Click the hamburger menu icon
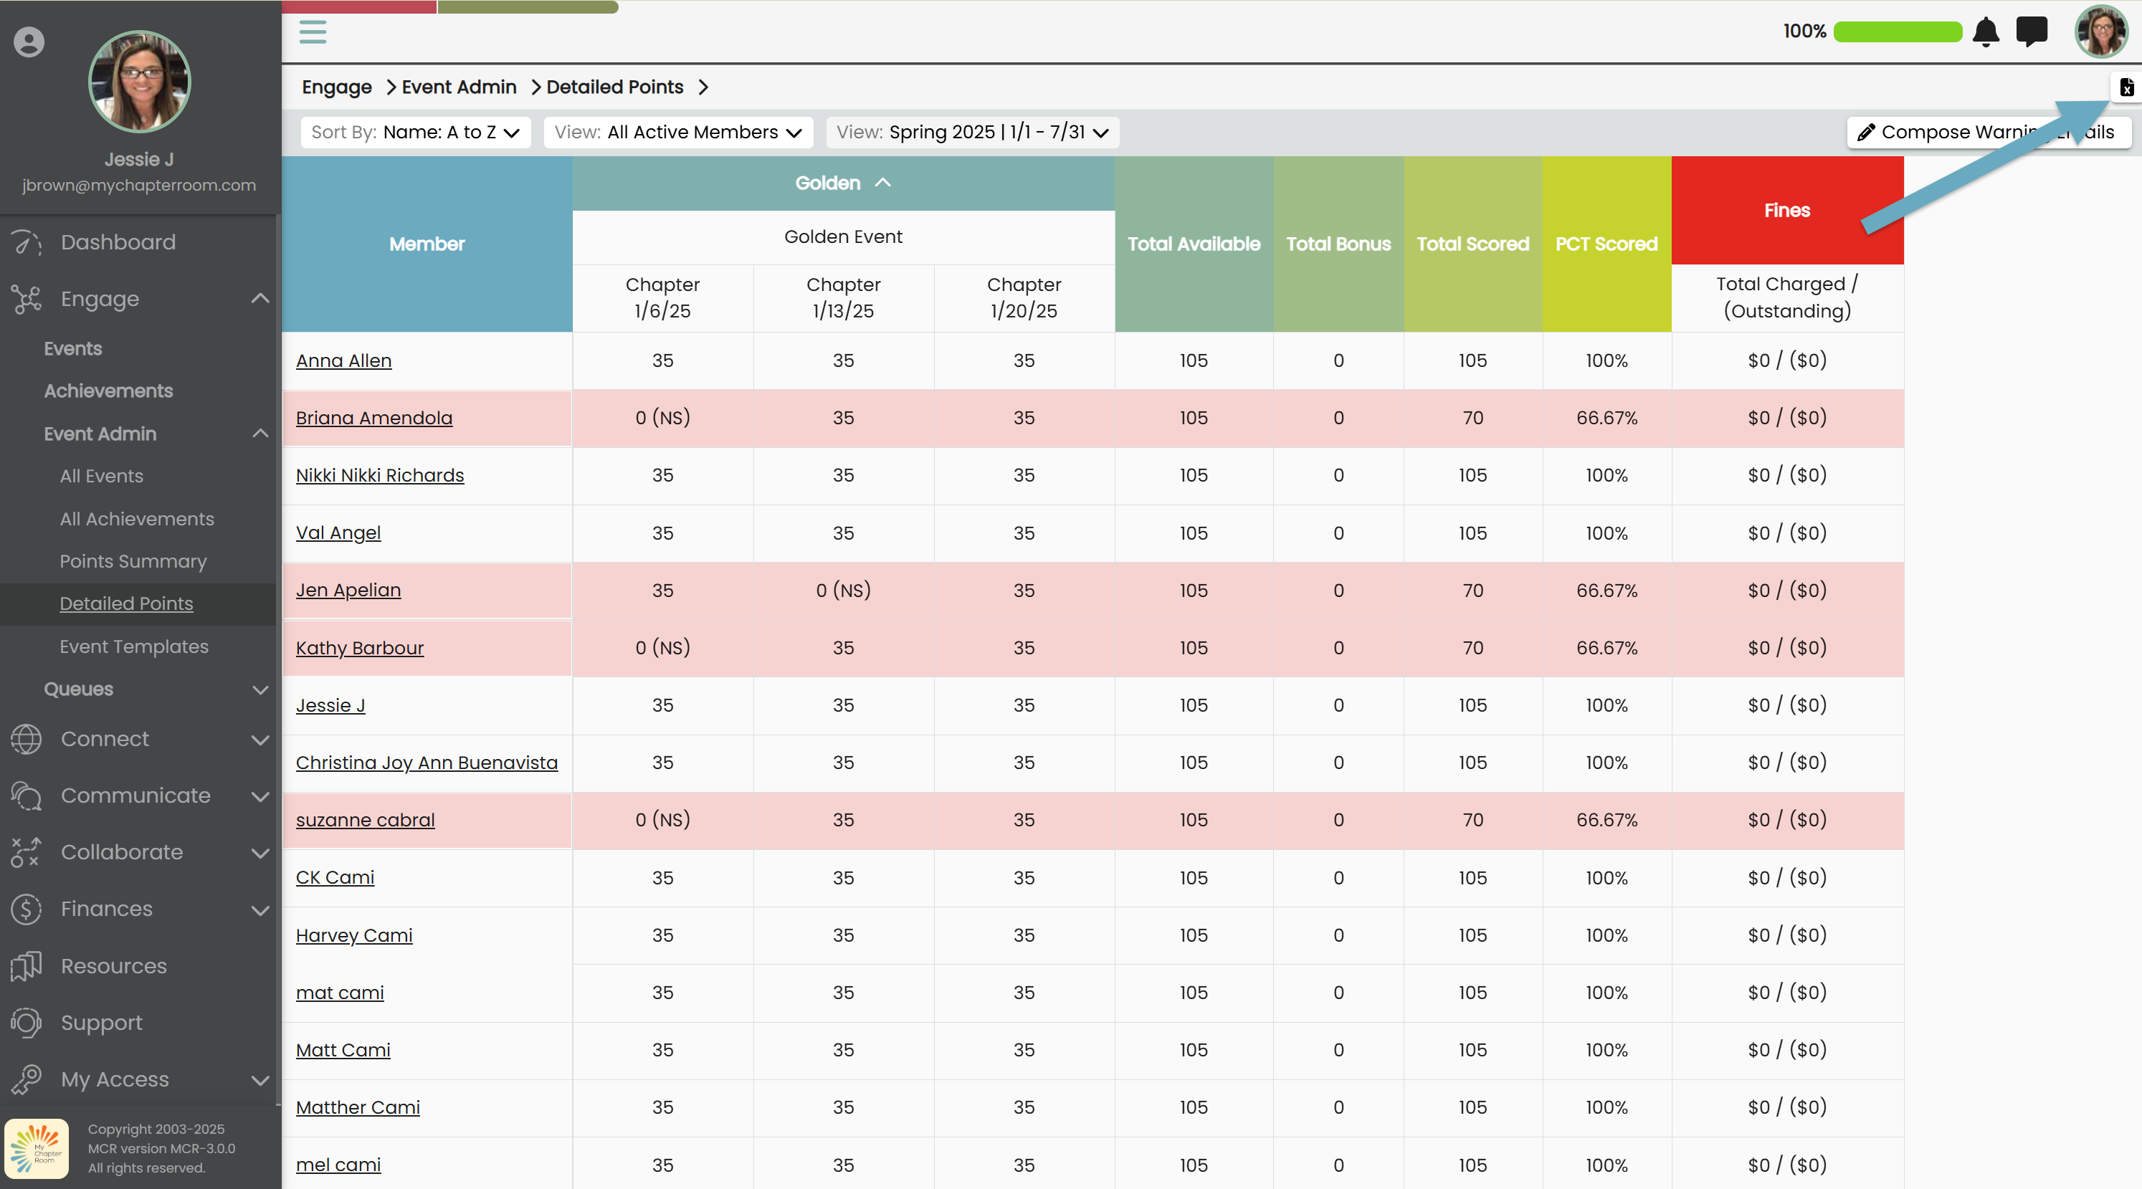Viewport: 2142px width, 1189px height. pos(313,32)
